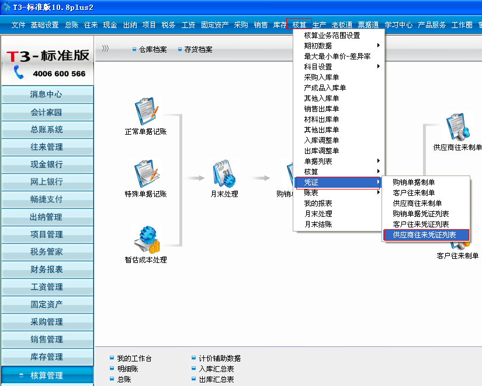Click the chevron arrows left of 仓库档案
This screenshot has height=386, width=482.
pos(105,48)
